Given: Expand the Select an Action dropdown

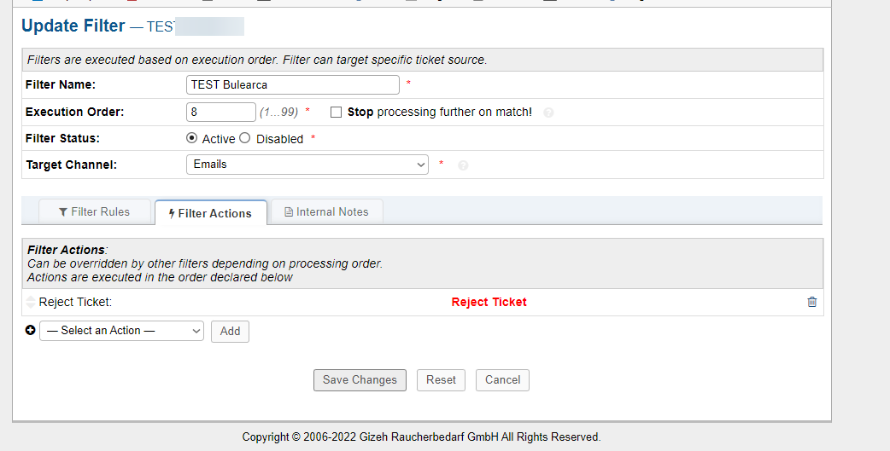Looking at the screenshot, I should coord(121,331).
